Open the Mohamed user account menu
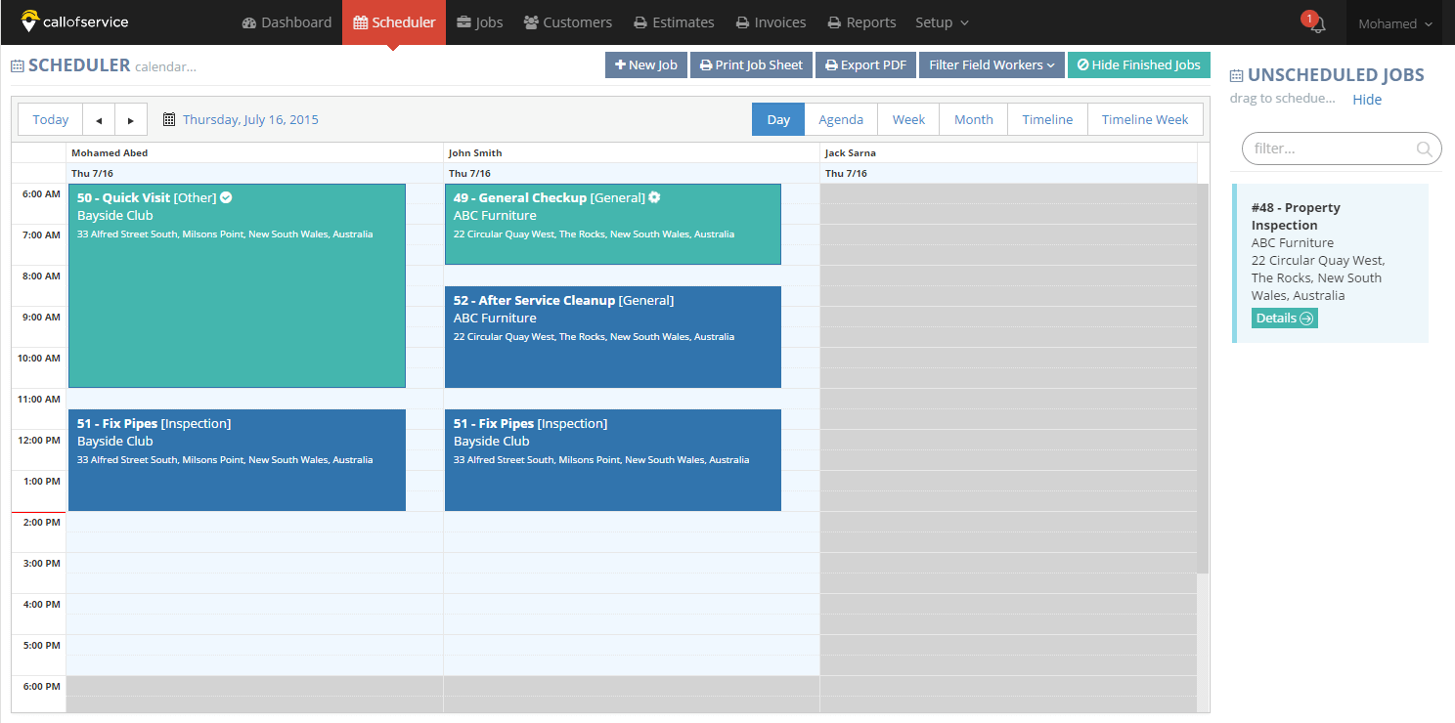 (1395, 23)
